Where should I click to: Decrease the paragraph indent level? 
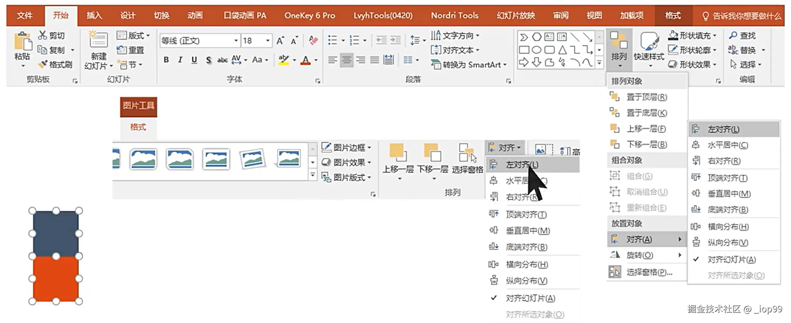pyautogui.click(x=381, y=40)
